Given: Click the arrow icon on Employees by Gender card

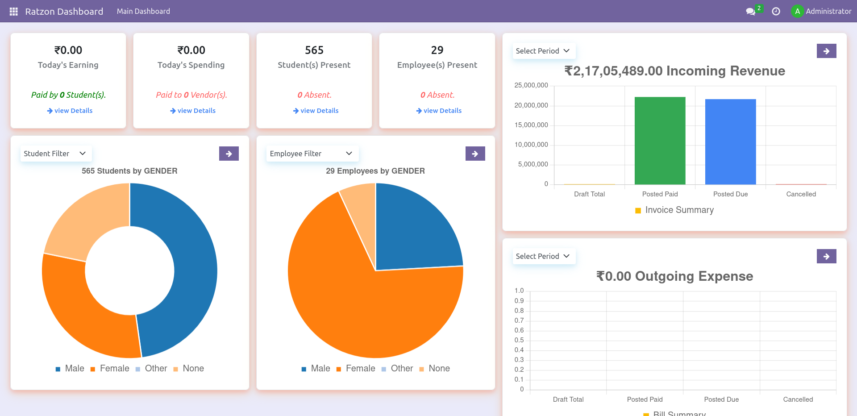Looking at the screenshot, I should (x=475, y=153).
